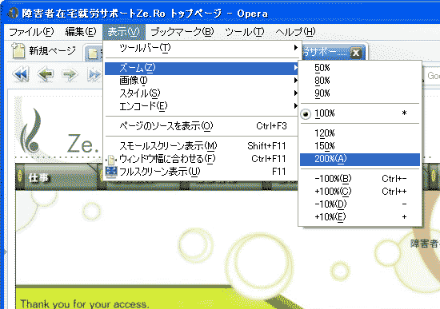This screenshot has height=309, width=440.
Task: Close the tab with the X button
Action: (355, 53)
